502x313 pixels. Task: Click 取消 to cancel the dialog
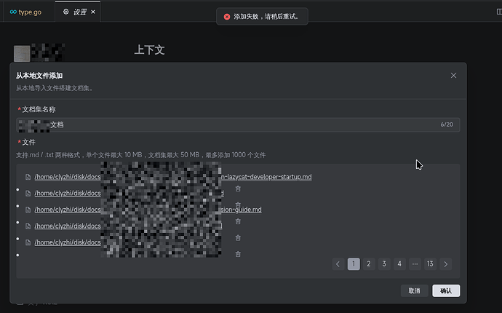(414, 290)
